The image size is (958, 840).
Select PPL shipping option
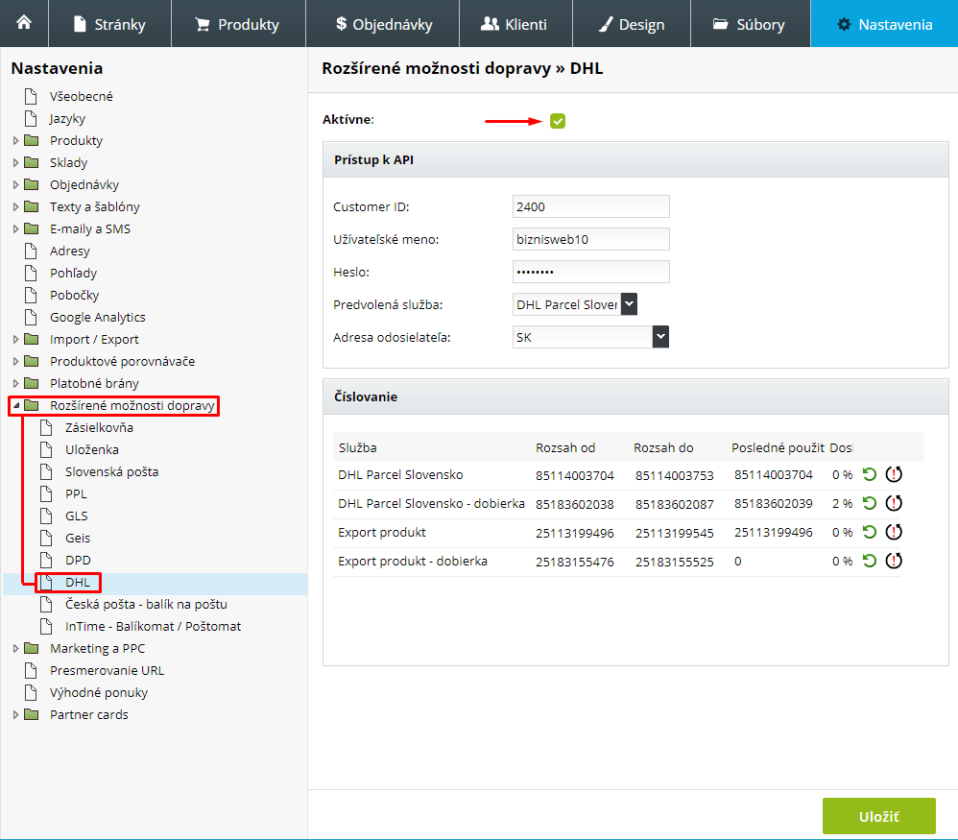click(x=76, y=493)
